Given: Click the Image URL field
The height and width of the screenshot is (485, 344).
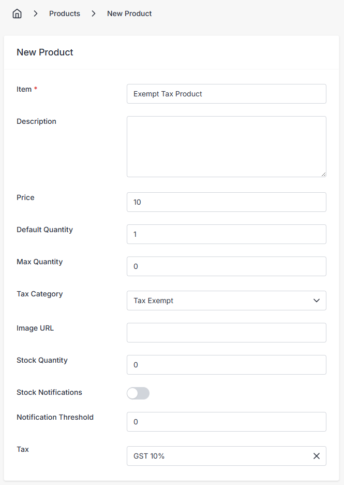Looking at the screenshot, I should tap(226, 333).
